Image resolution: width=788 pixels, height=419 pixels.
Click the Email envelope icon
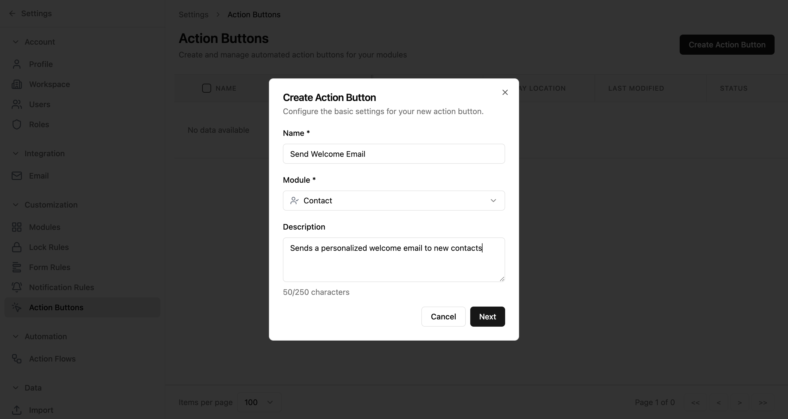click(x=17, y=176)
